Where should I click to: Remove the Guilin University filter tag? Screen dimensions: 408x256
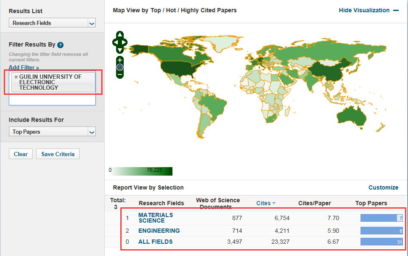pos(16,77)
